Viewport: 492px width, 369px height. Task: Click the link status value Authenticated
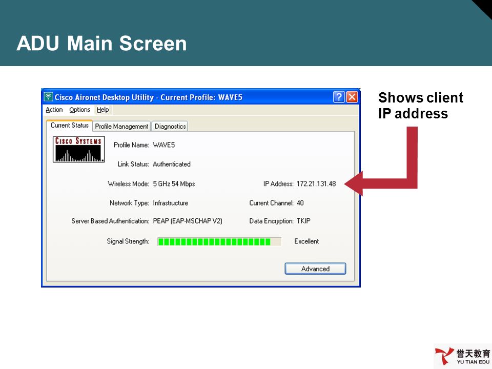(172, 164)
